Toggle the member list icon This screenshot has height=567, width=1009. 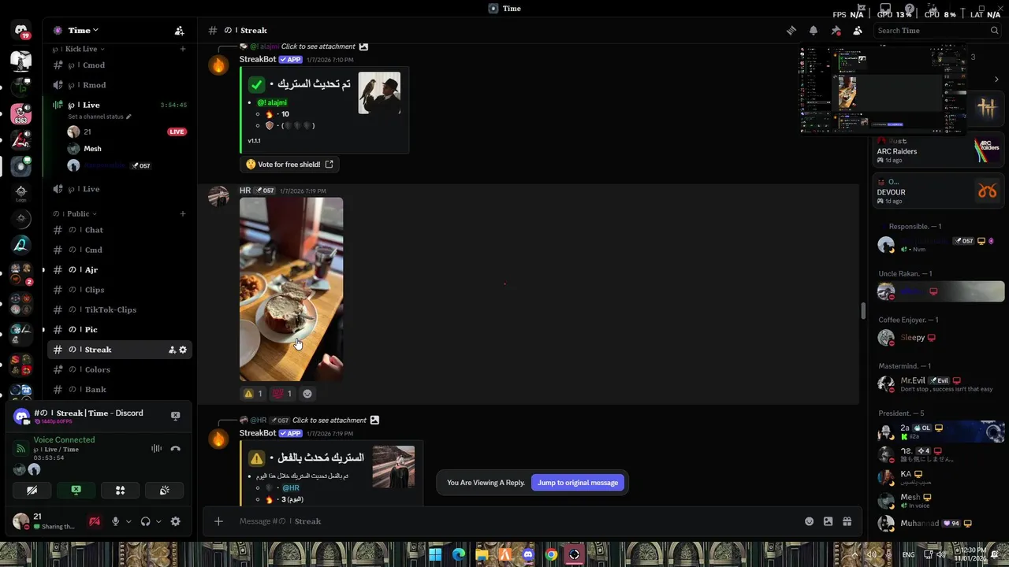point(858,31)
